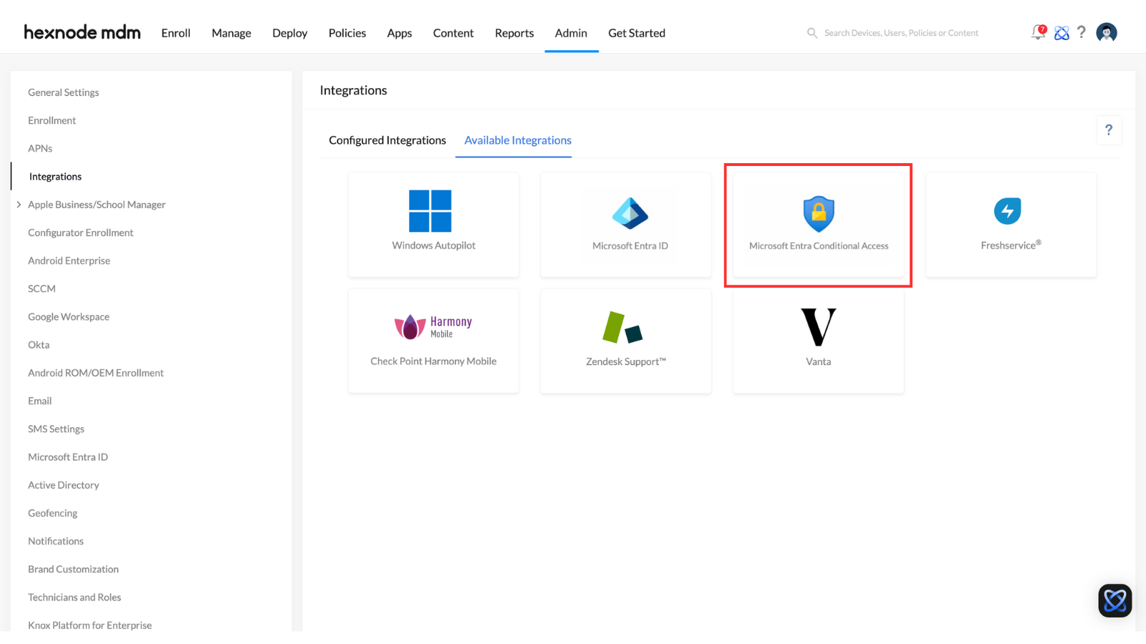Go to Okta settings in sidebar
This screenshot has height=644, width=1146.
point(38,344)
